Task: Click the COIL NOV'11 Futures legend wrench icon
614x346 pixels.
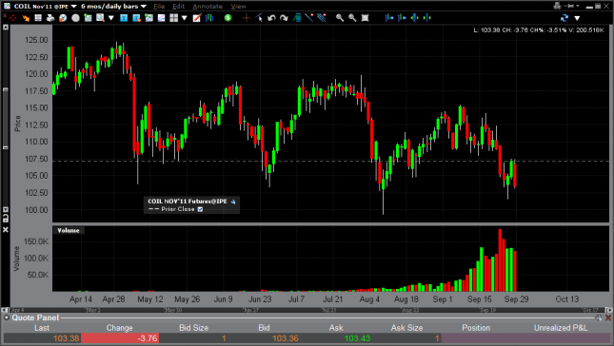Action: [x=233, y=202]
